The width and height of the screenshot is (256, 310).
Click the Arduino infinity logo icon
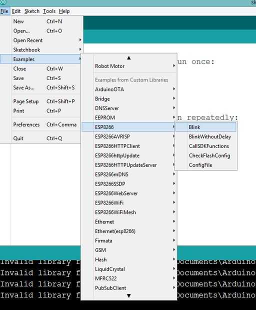[3, 2]
